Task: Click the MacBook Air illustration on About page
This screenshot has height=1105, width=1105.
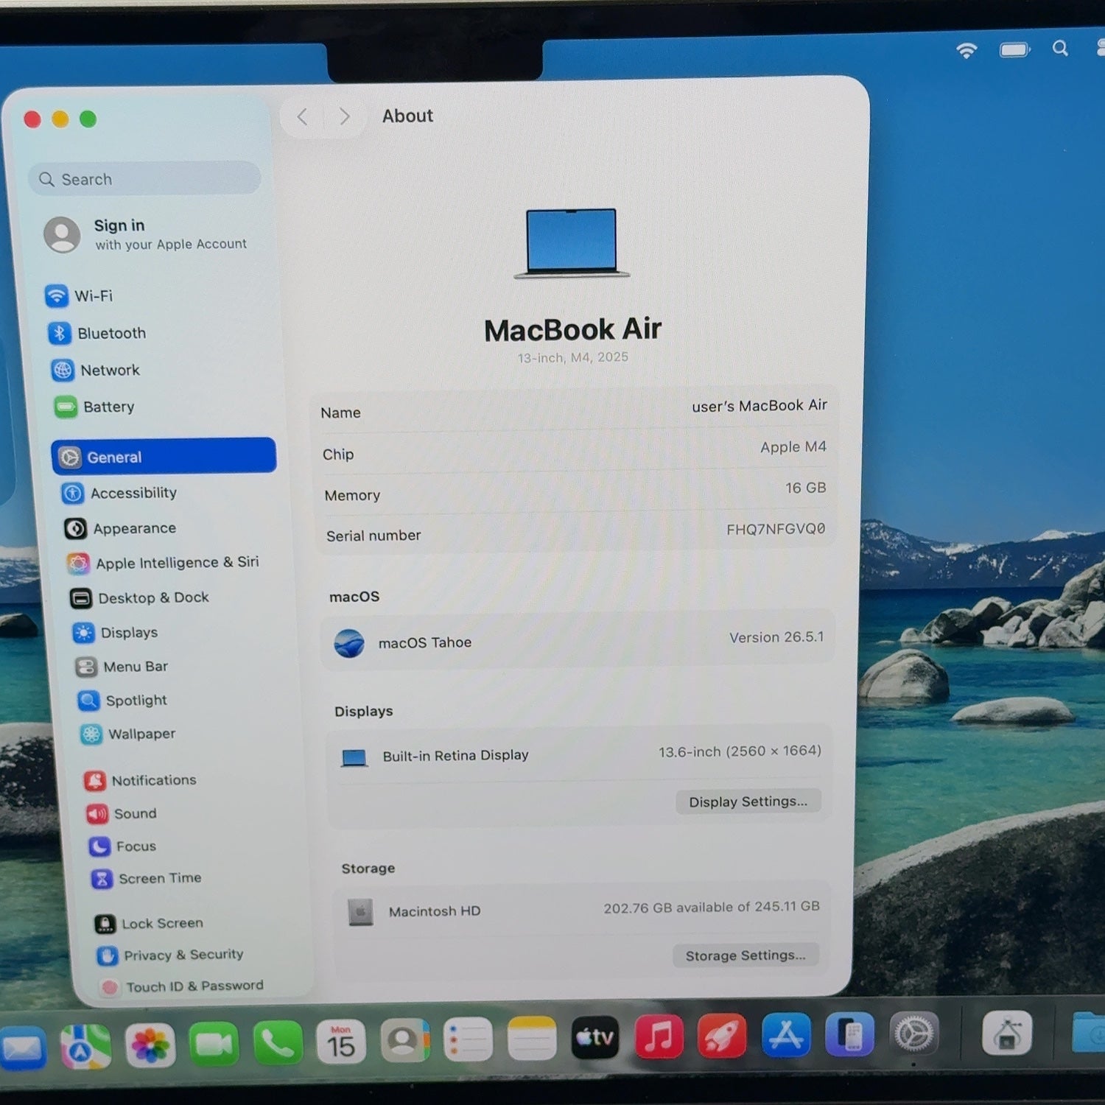Action: pos(572,243)
